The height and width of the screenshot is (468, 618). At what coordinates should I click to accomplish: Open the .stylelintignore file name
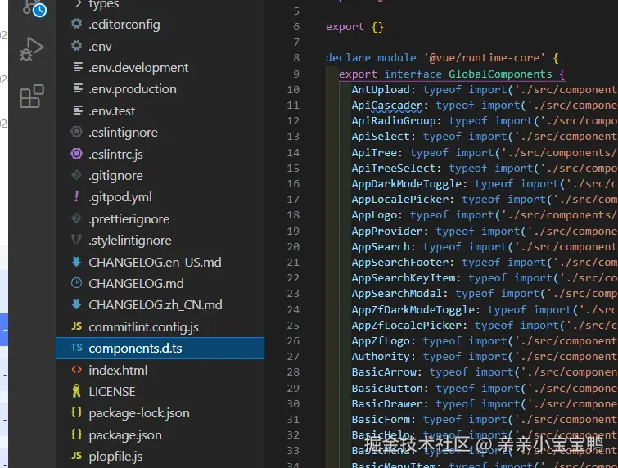click(129, 241)
